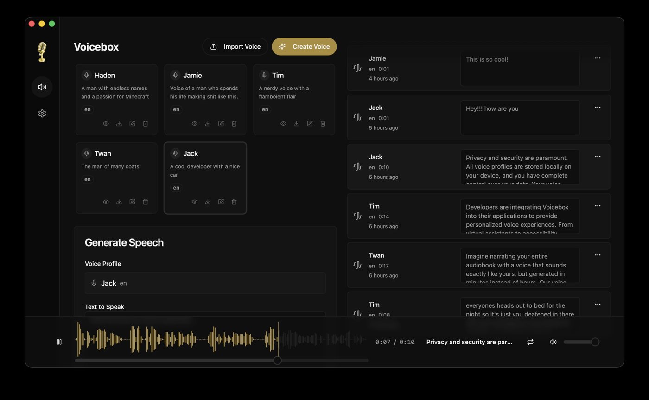Delete the Twan voice profile
Screen dimensions: 649x400
146,202
